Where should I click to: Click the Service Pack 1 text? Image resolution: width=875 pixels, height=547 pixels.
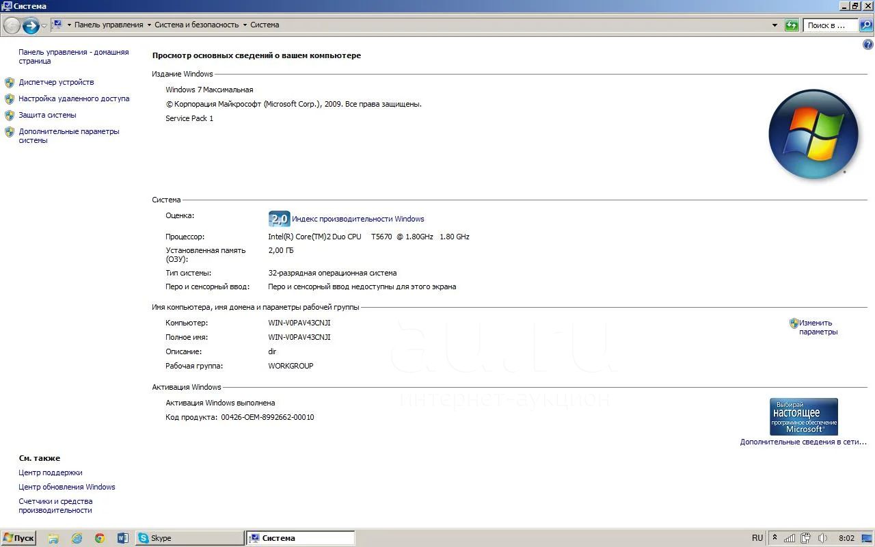tap(189, 118)
